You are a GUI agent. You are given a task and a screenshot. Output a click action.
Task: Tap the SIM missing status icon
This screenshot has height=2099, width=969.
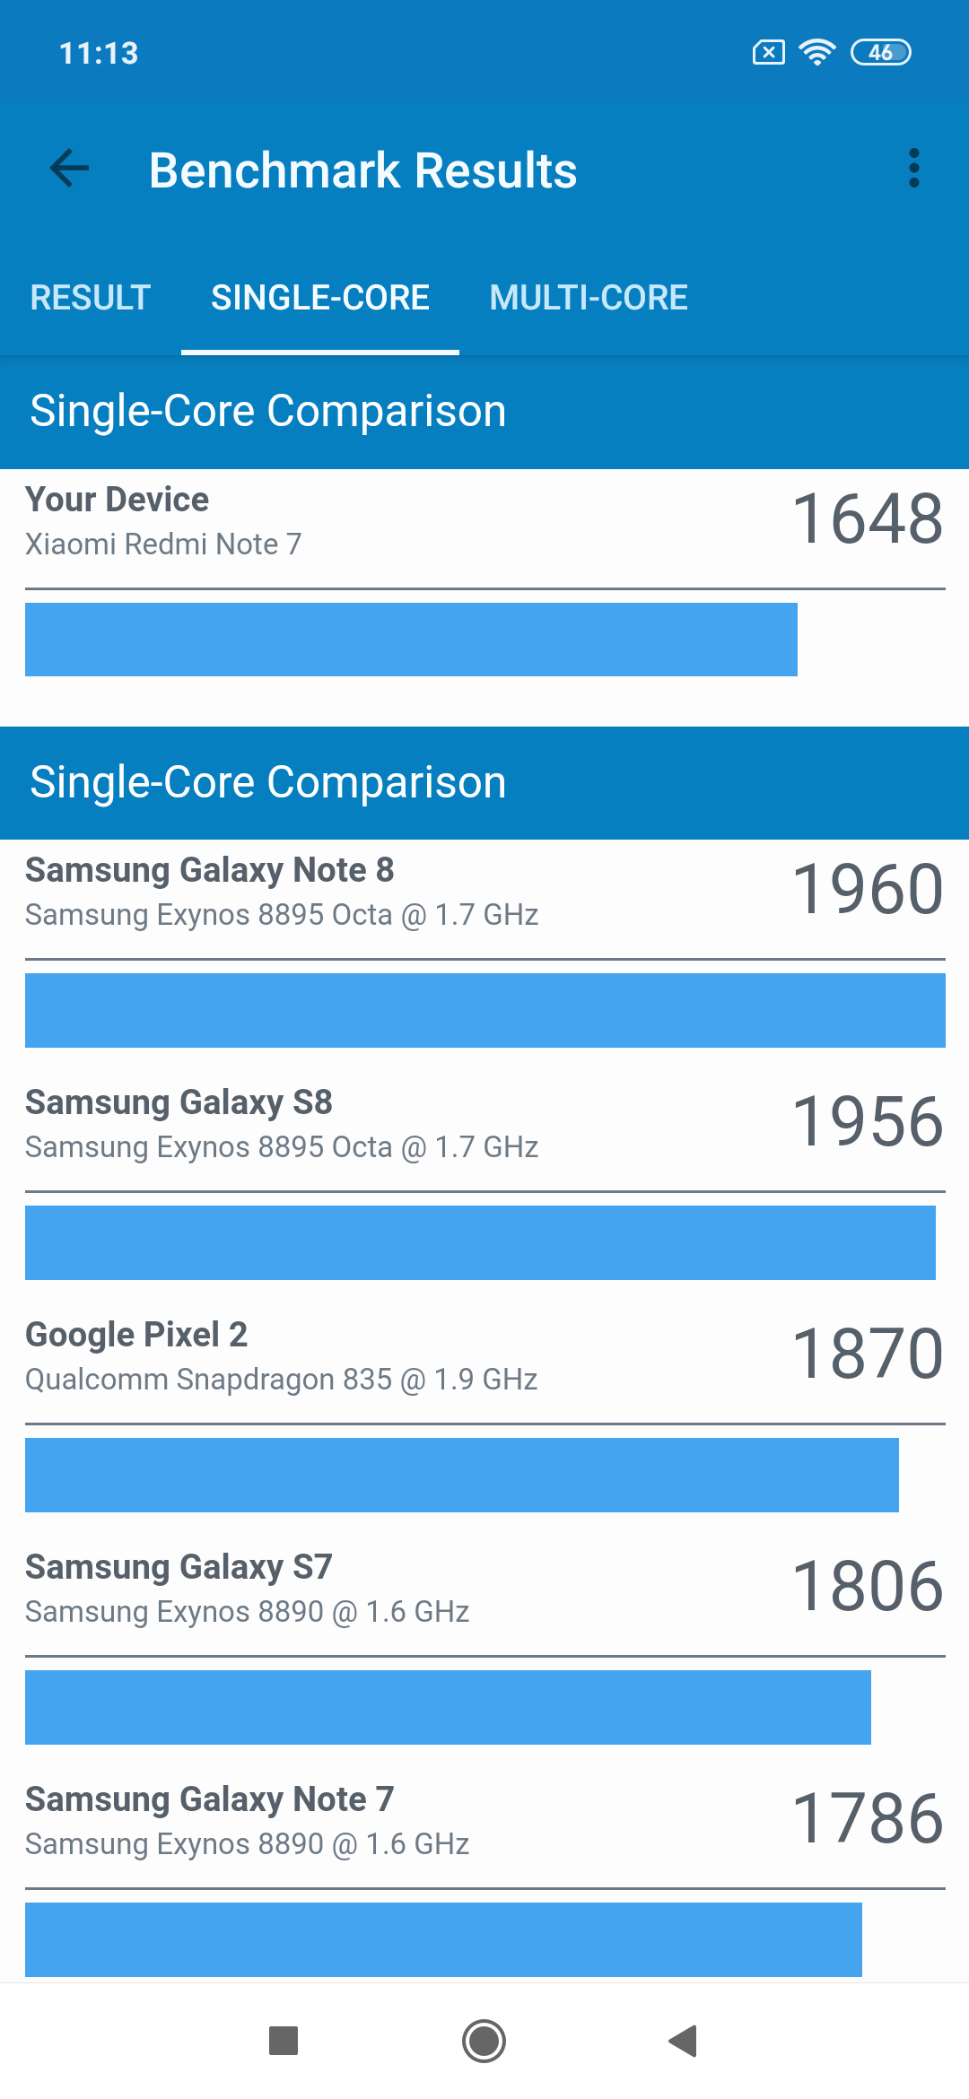pyautogui.click(x=768, y=52)
